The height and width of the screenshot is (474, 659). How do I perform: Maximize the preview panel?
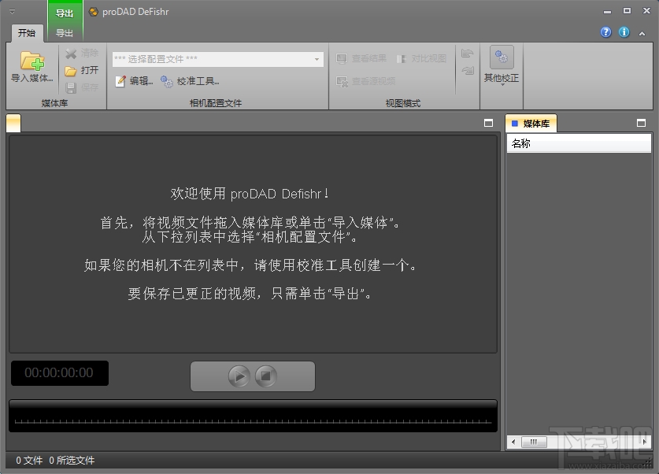point(488,123)
